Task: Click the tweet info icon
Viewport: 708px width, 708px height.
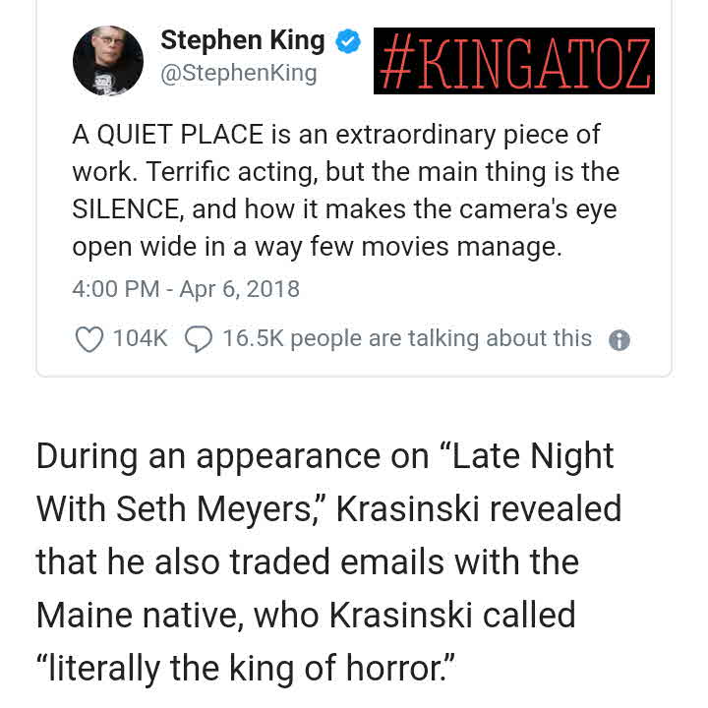Action: pyautogui.click(x=619, y=340)
